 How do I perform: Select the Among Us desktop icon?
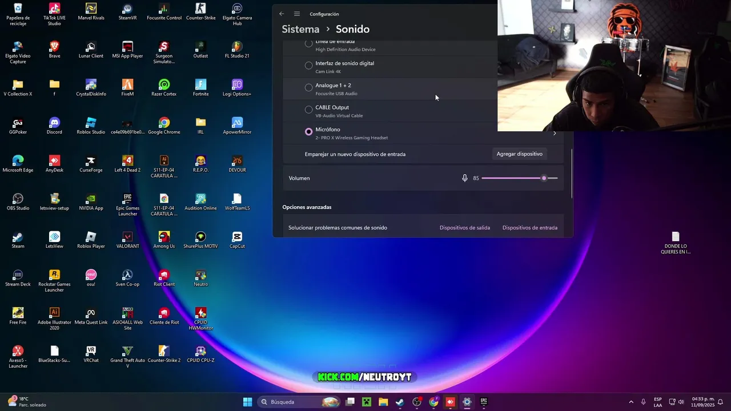click(164, 240)
